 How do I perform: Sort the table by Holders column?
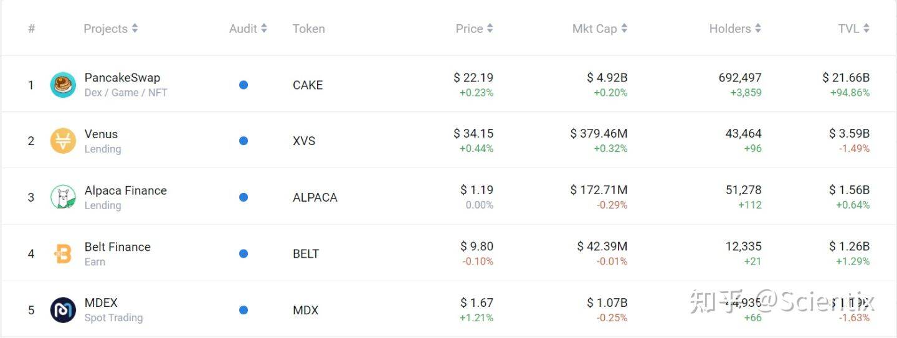(x=735, y=29)
